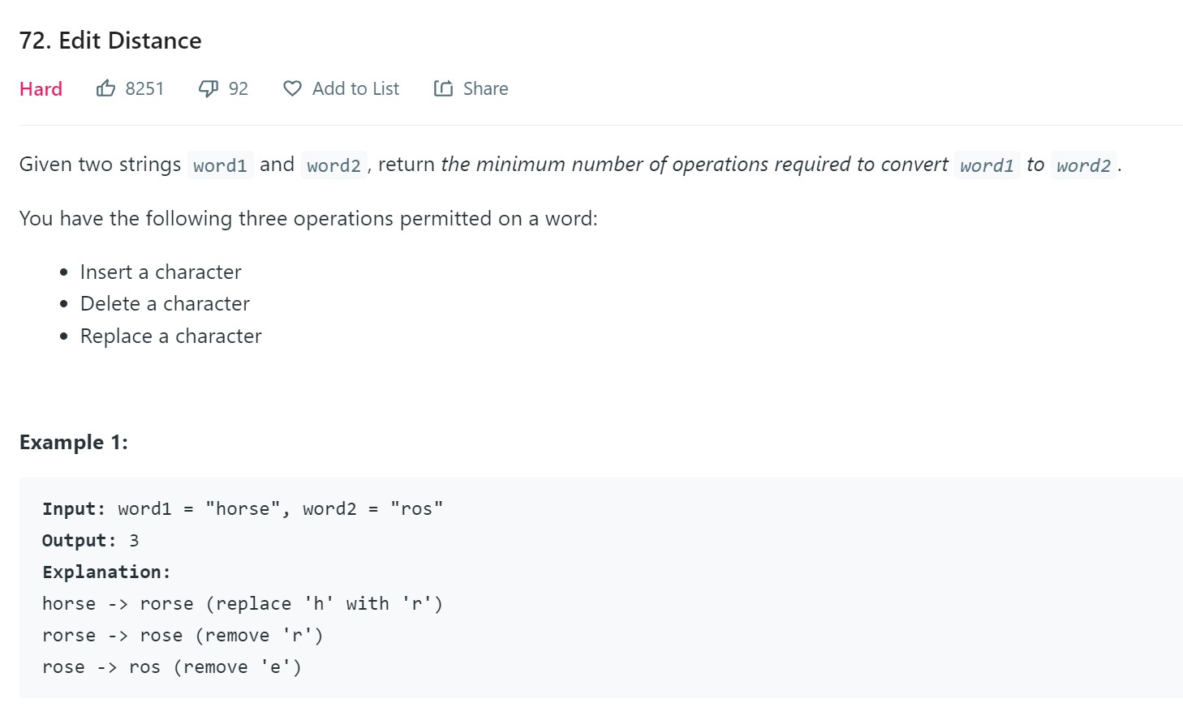
Task: Click the share arrow icon
Action: pos(443,88)
